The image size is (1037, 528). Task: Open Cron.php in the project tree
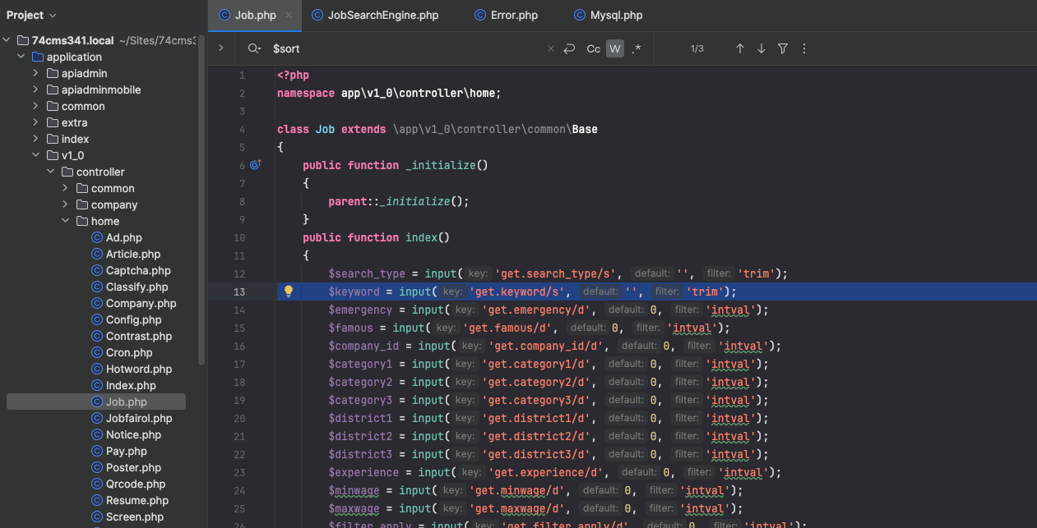click(x=122, y=352)
